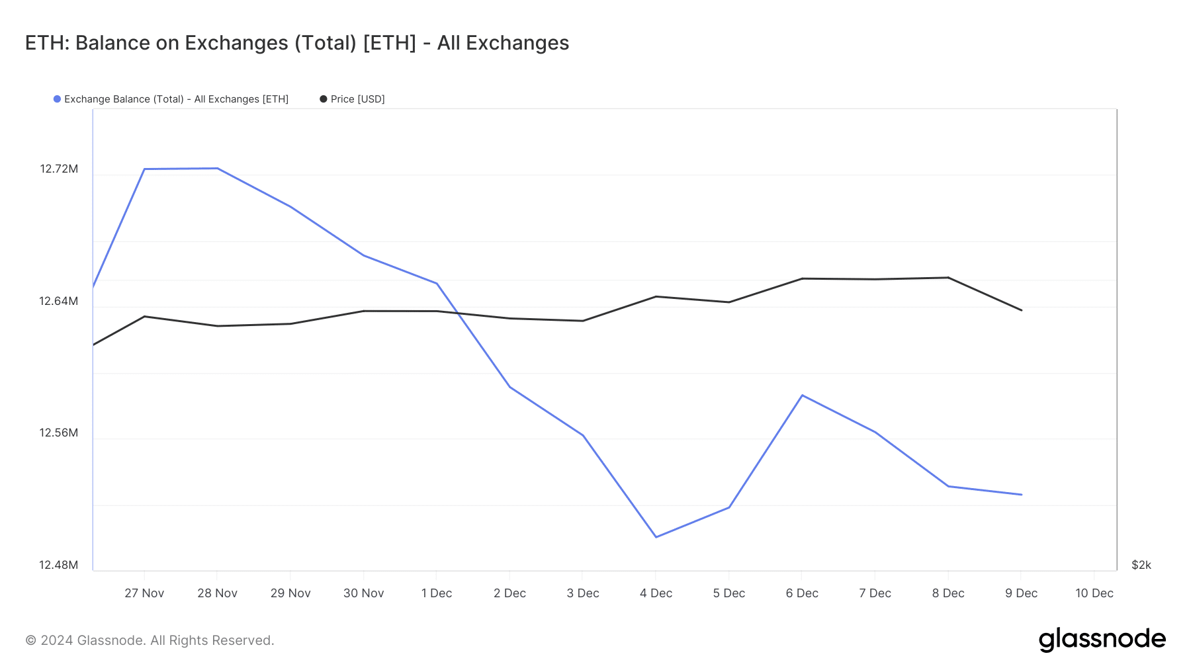Click the 12.48M y-axis label
The image size is (1191, 670).
click(x=59, y=565)
